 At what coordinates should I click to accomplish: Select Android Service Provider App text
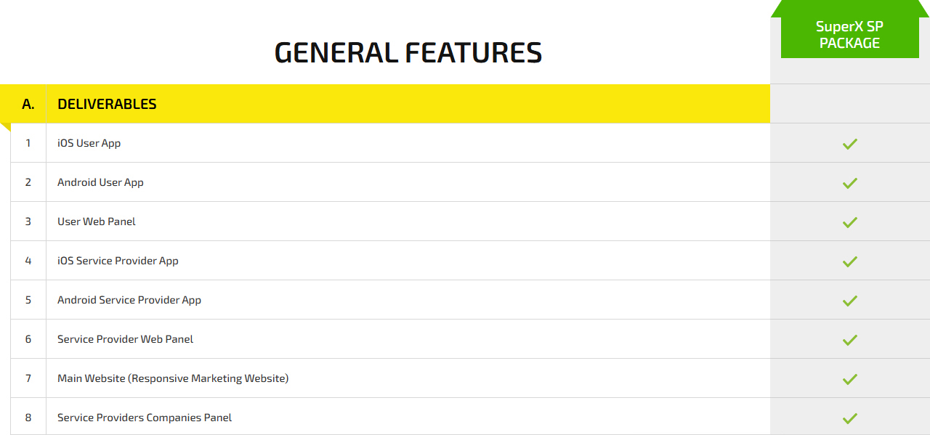[129, 300]
